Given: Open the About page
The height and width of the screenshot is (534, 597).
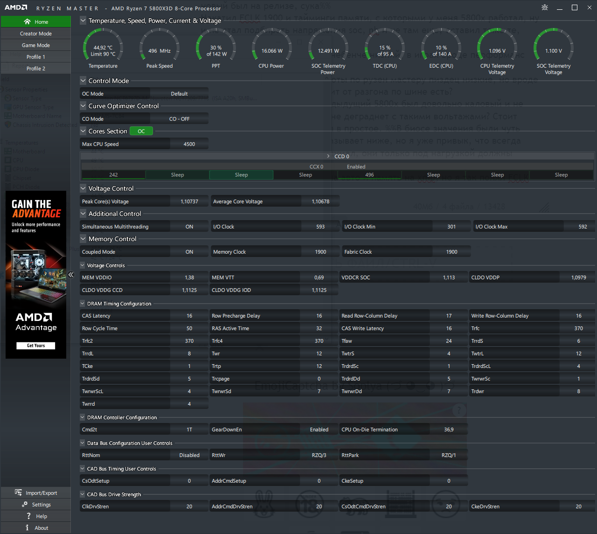Looking at the screenshot, I should click(x=36, y=528).
